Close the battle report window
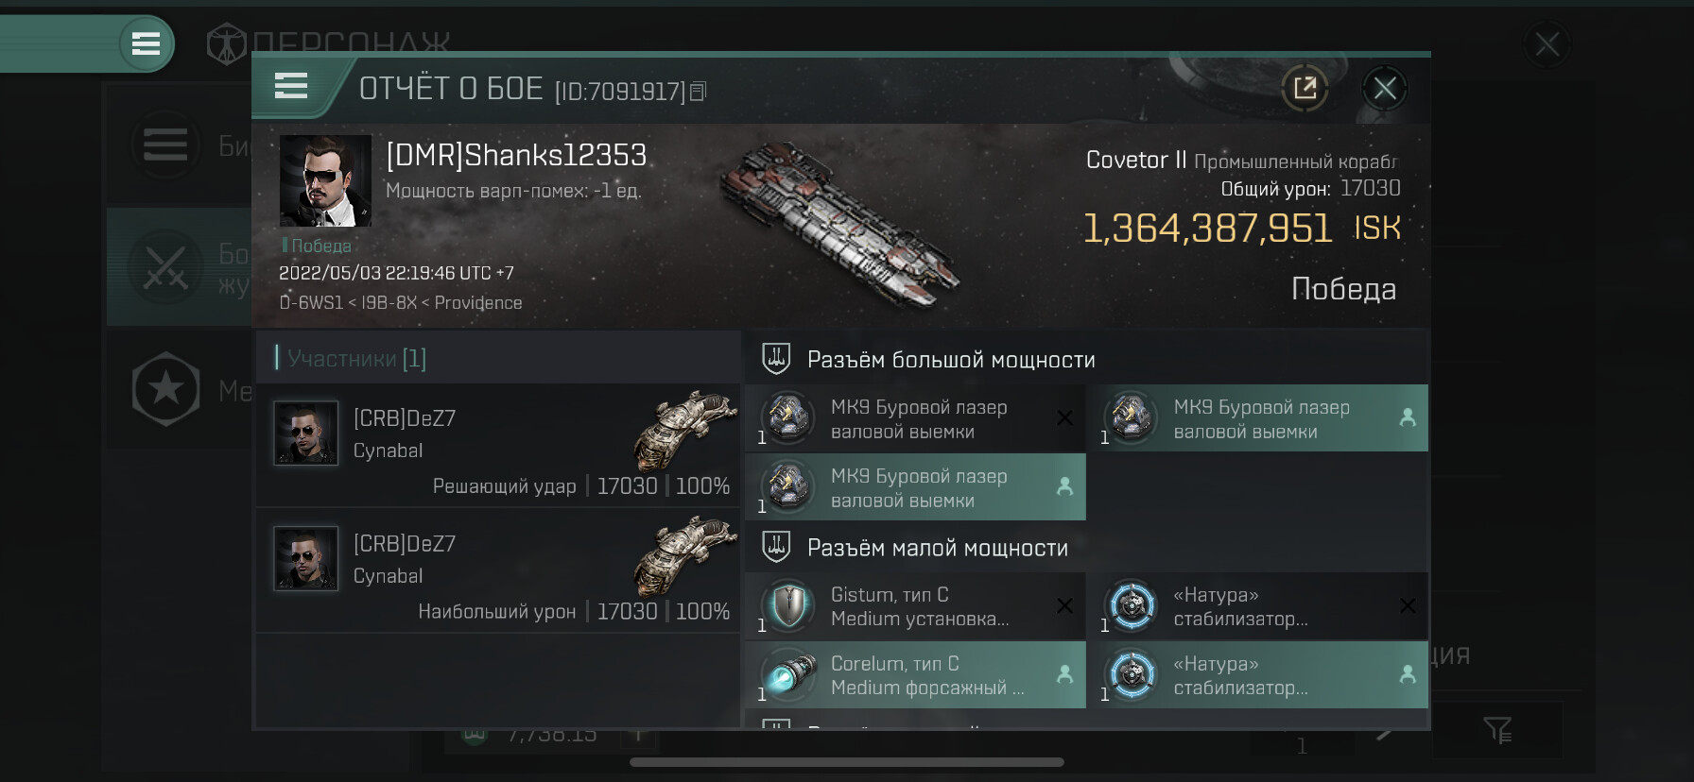 point(1385,89)
